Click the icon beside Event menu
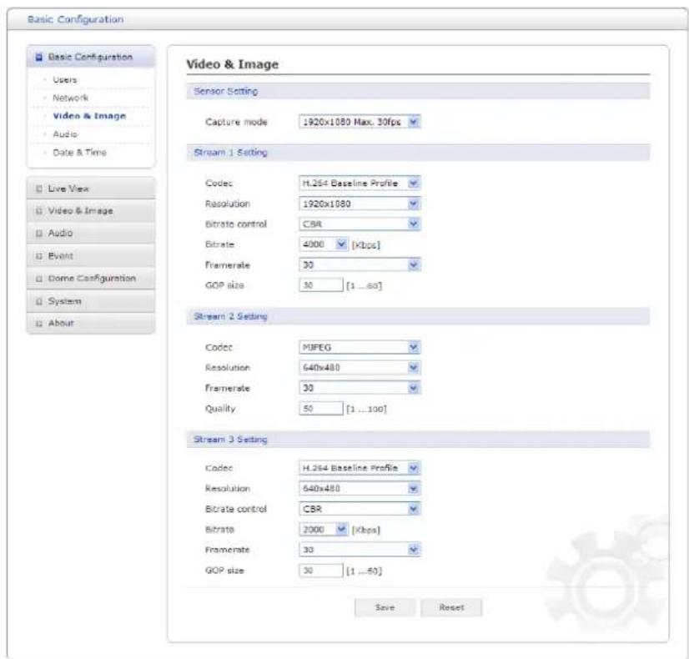 39,256
